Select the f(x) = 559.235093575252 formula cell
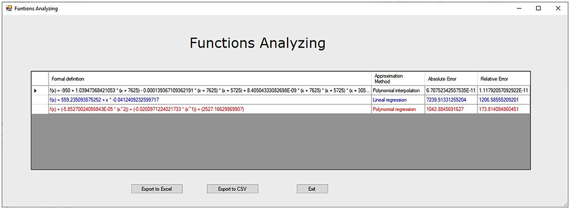This screenshot has width=570, height=209. [x=210, y=100]
